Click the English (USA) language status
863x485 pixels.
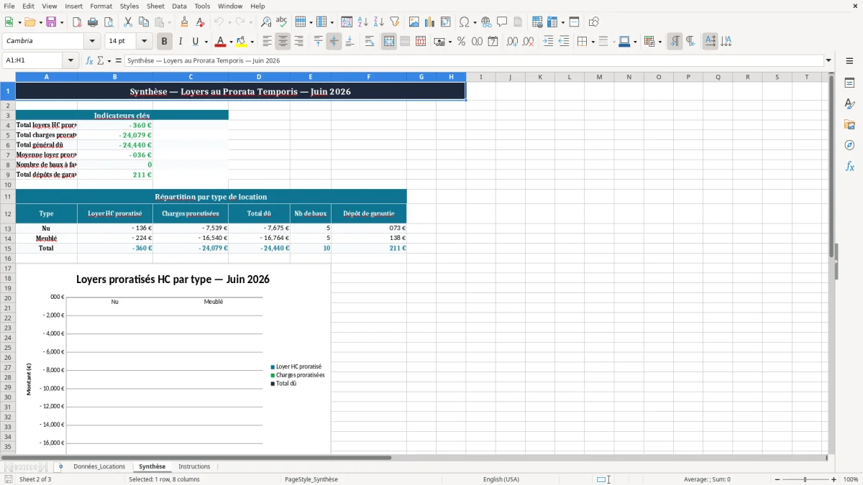point(501,479)
